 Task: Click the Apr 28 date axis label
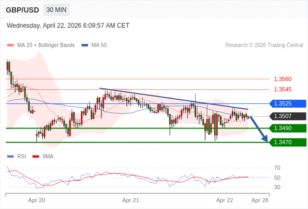[x=260, y=200]
